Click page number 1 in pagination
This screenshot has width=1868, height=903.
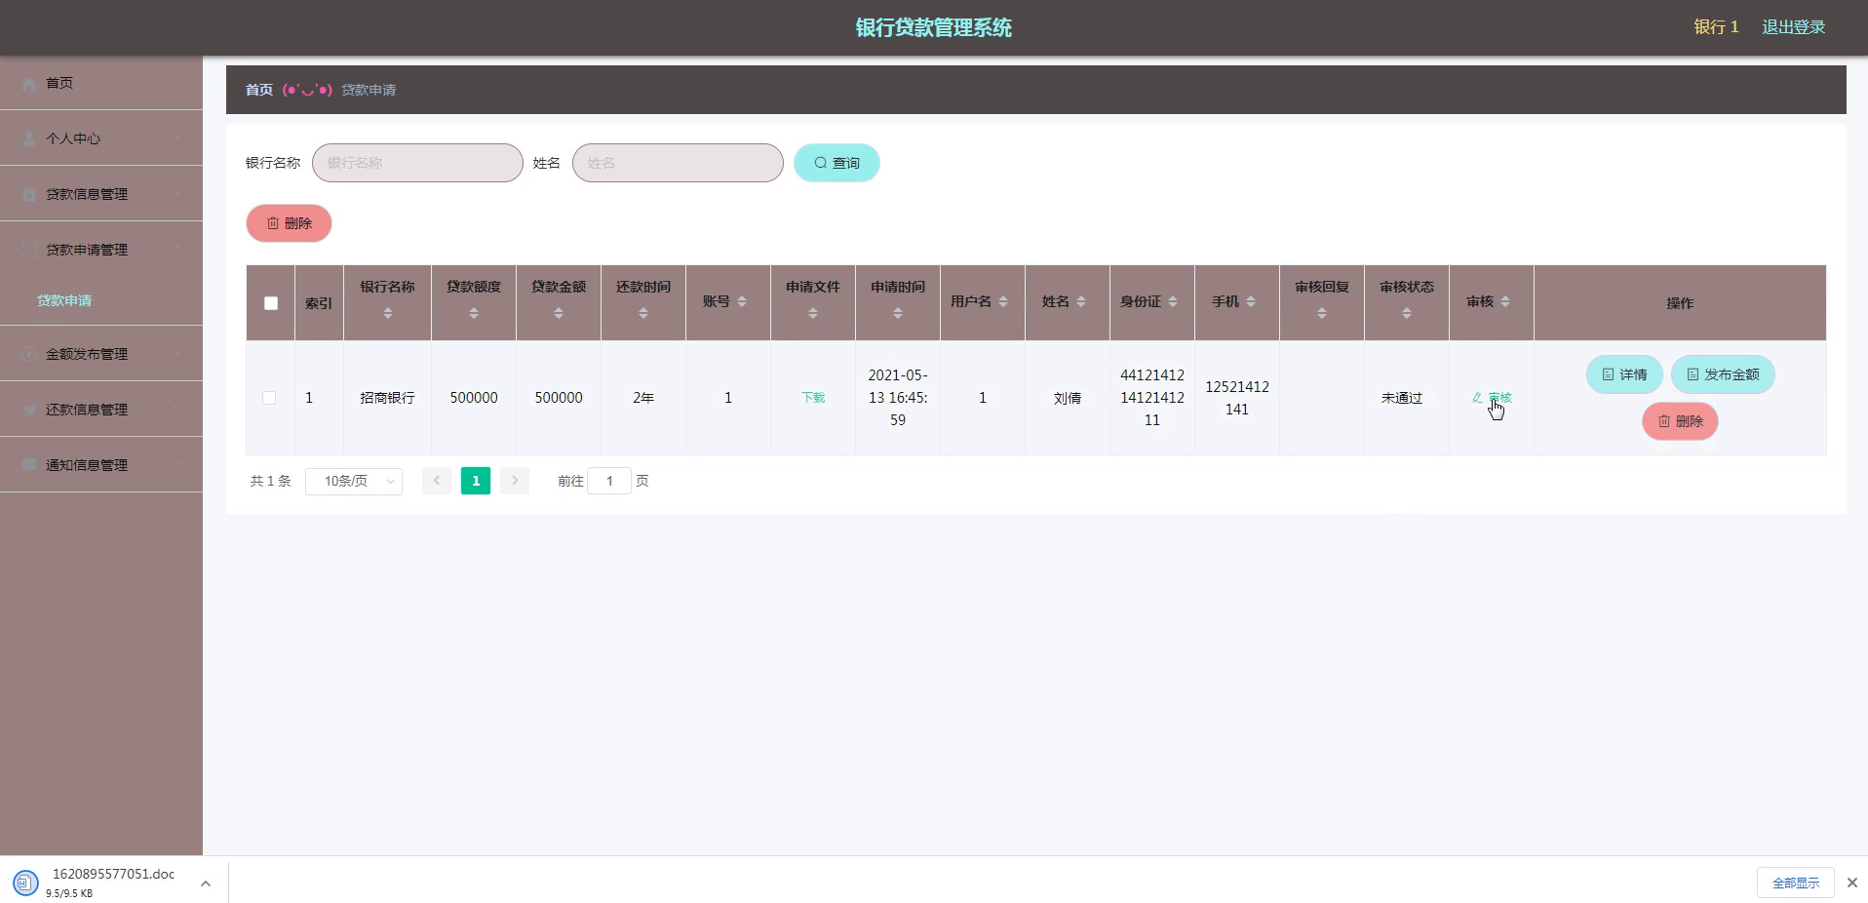click(476, 481)
